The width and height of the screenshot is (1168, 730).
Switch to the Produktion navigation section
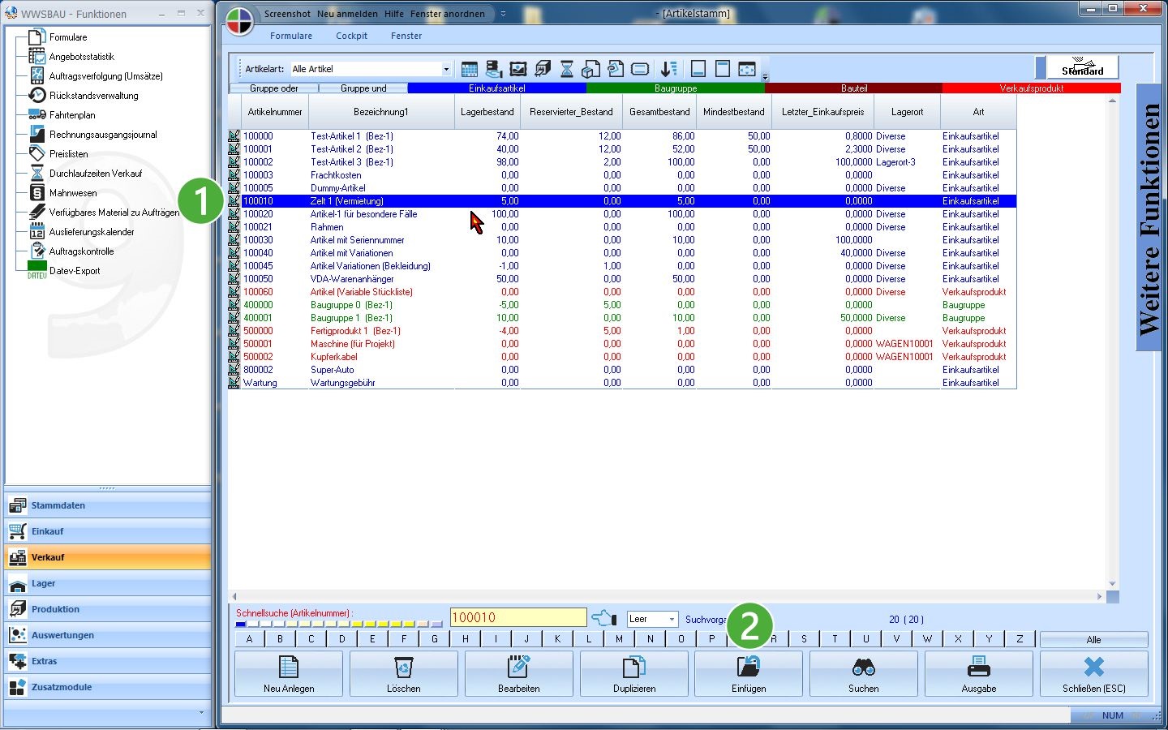pos(108,609)
